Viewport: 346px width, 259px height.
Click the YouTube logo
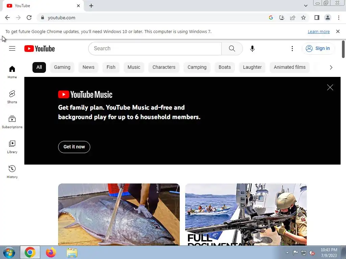pyautogui.click(x=40, y=49)
